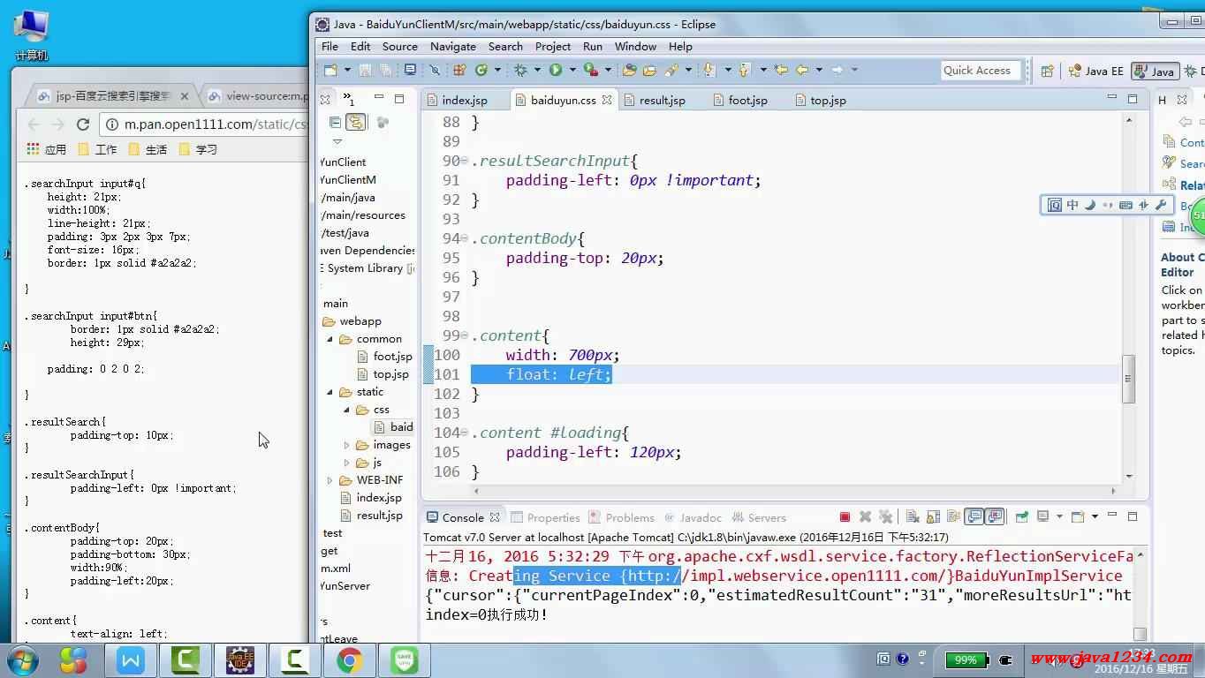Screen dimensions: 1205x678
Task: Collapse the .content CSS rule fold marker
Action: tap(465, 336)
